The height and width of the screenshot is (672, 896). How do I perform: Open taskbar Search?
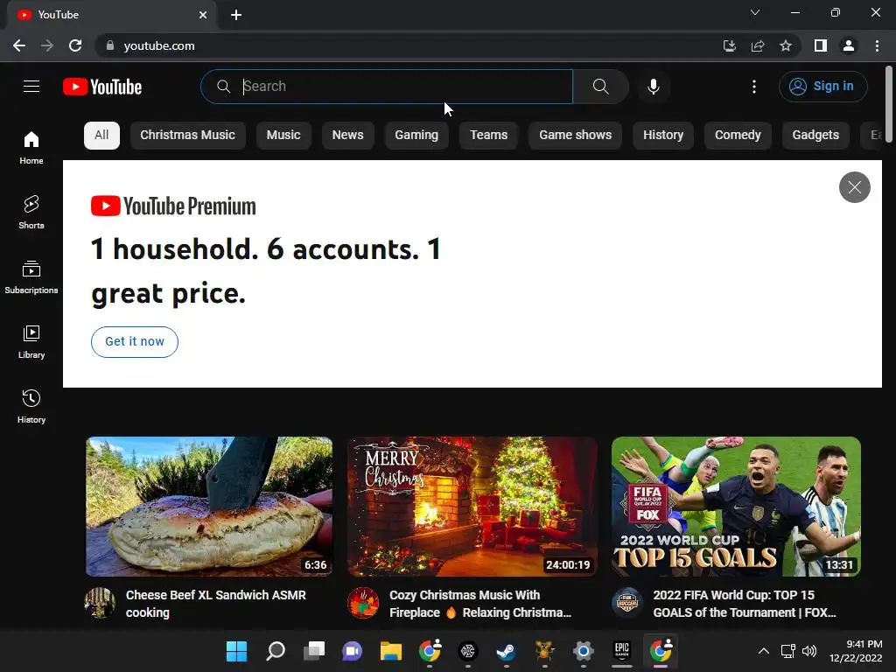(x=276, y=651)
